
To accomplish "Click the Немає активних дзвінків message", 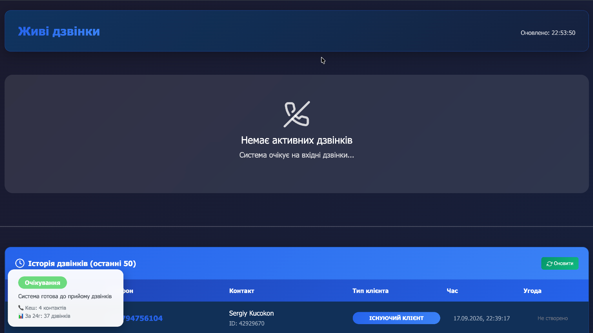I will (296, 140).
